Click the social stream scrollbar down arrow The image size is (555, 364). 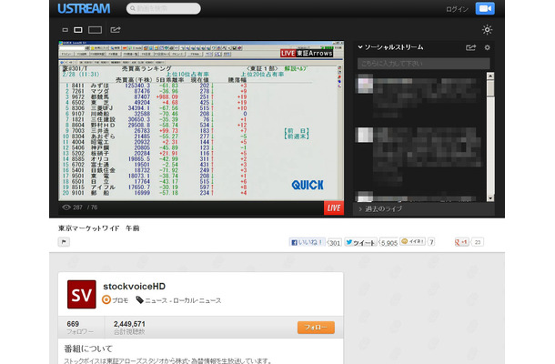coord(490,198)
